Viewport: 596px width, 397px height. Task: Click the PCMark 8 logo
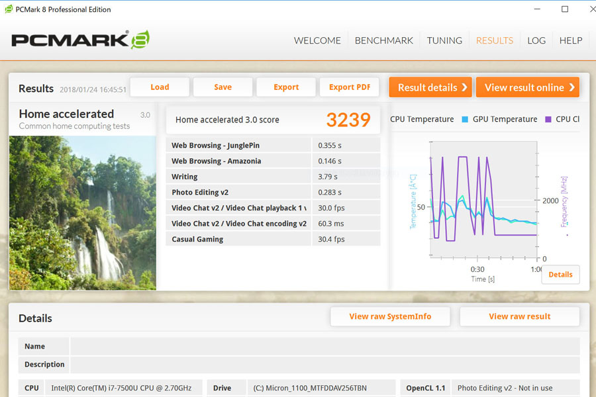(81, 40)
